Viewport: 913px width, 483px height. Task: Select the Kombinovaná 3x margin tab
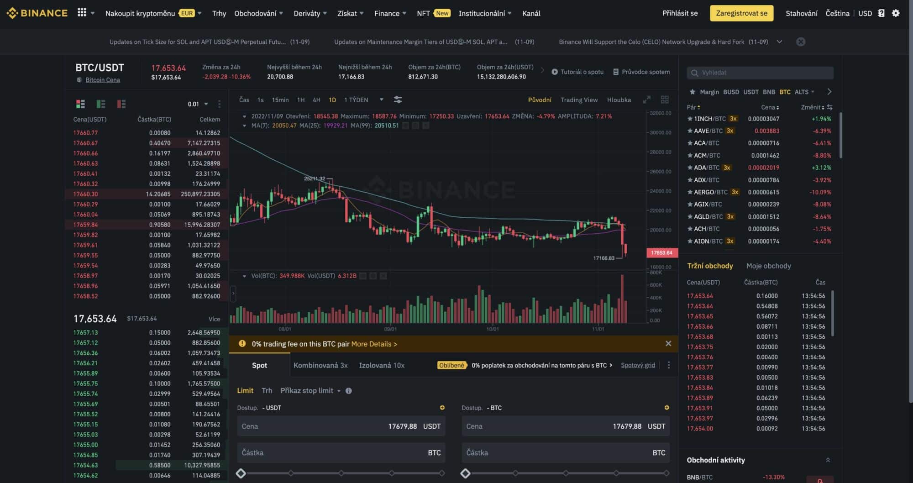(320, 365)
